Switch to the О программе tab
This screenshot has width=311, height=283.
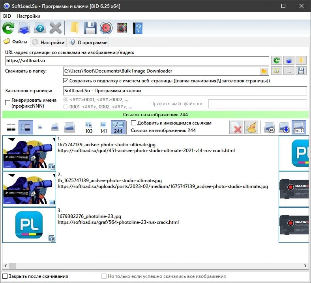88,43
